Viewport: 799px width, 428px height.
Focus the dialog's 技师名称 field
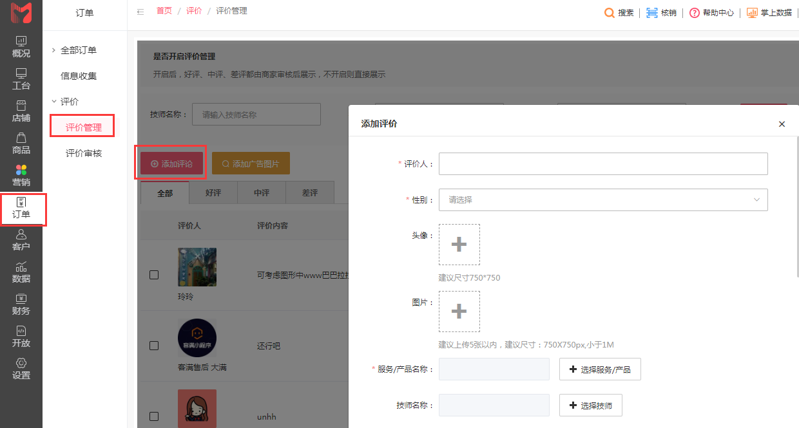pos(494,405)
